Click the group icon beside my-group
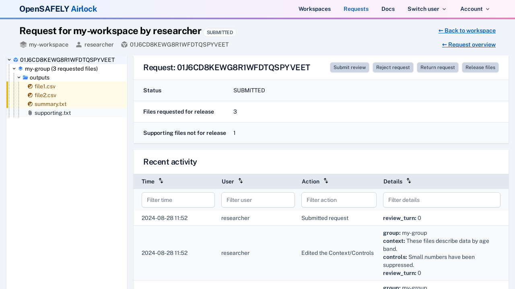515x289 pixels. click(20, 69)
